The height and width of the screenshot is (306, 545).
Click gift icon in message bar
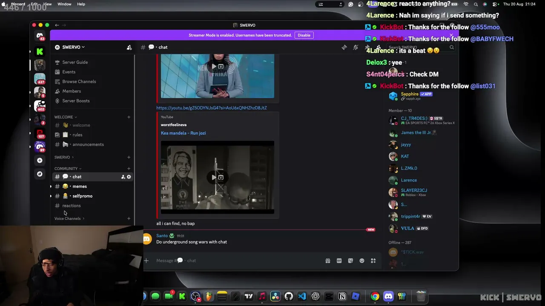[328, 261]
